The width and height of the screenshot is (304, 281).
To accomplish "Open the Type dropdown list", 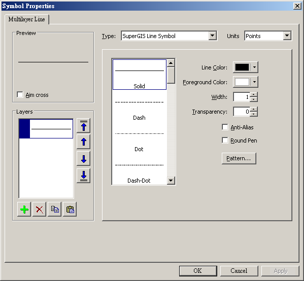I will pyautogui.click(x=212, y=36).
